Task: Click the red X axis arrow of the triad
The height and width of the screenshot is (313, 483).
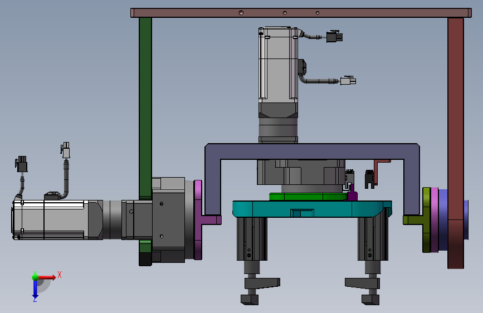Action: point(47,277)
